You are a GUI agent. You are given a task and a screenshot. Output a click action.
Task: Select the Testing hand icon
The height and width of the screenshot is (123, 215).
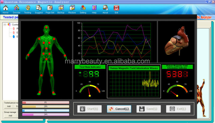[28, 9]
